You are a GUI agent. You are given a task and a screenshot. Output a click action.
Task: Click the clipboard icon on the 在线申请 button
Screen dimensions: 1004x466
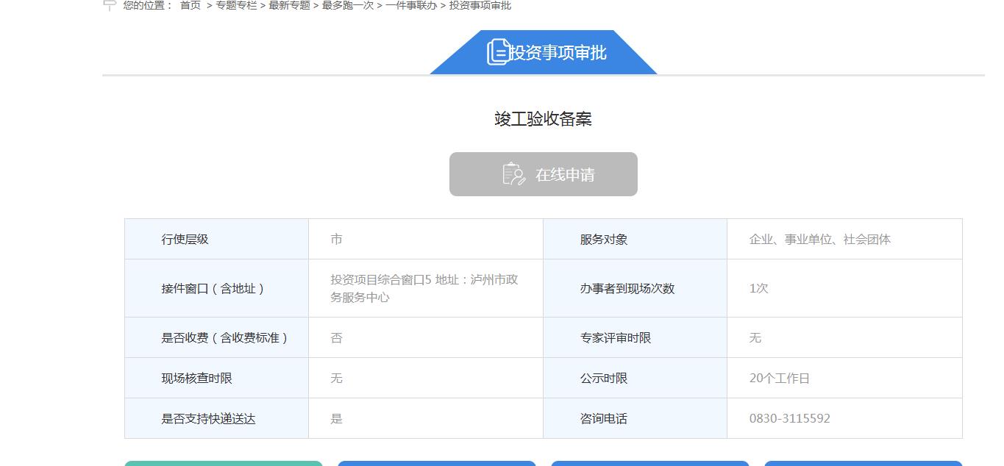tap(513, 174)
